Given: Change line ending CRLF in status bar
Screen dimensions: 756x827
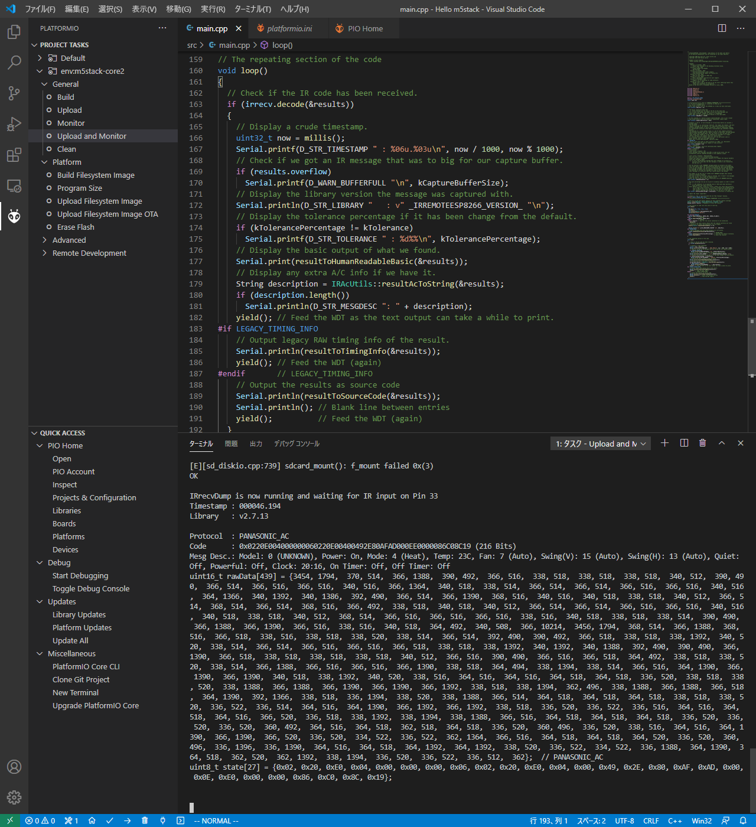Looking at the screenshot, I should [x=651, y=821].
